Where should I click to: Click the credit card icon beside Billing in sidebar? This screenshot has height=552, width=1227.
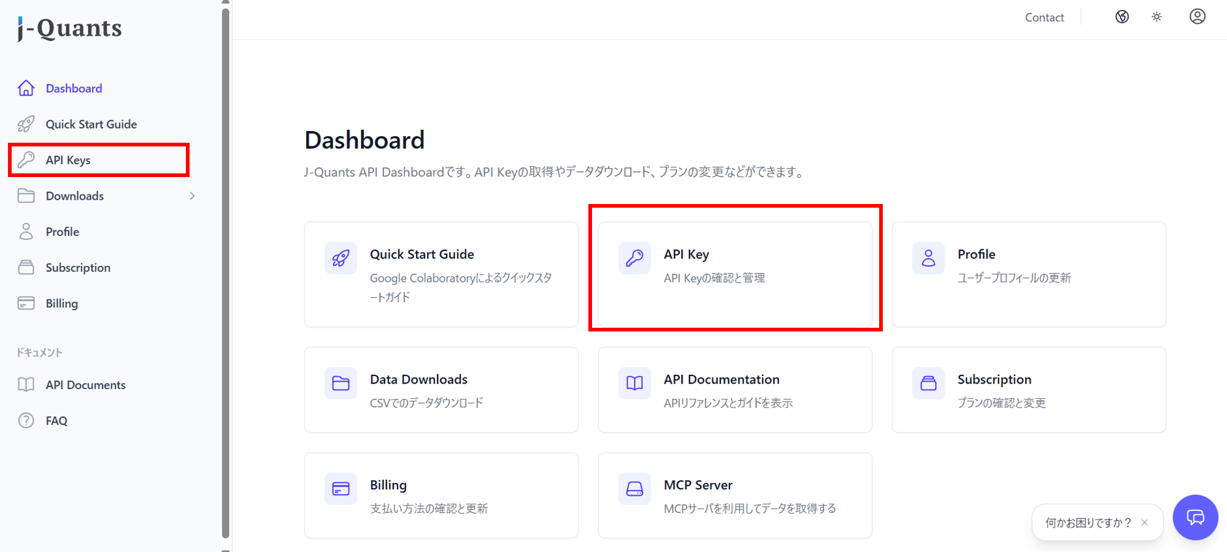coord(26,303)
